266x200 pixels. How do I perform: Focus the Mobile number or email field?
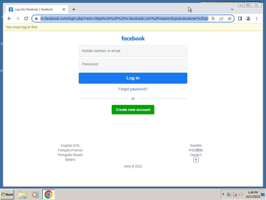(133, 51)
